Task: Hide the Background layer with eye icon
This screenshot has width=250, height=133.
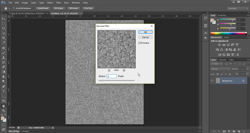Action: click(x=212, y=81)
